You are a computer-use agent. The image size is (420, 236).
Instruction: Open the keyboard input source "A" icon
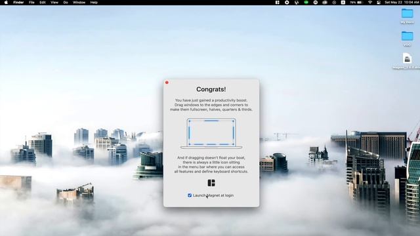[x=343, y=3]
